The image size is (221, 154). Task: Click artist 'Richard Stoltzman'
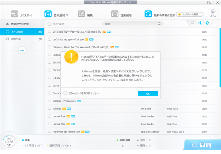click(x=150, y=132)
